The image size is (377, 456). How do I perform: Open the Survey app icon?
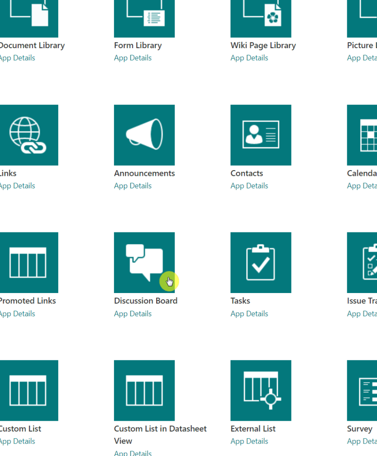tap(362, 390)
